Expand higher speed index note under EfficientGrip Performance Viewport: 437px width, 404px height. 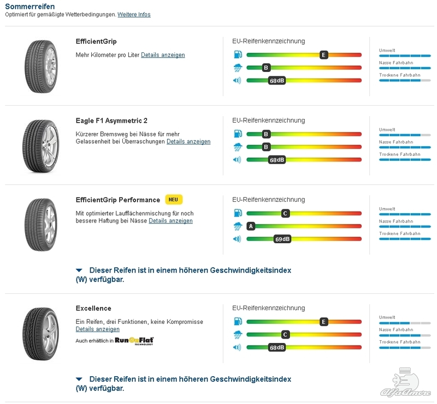[184, 275]
